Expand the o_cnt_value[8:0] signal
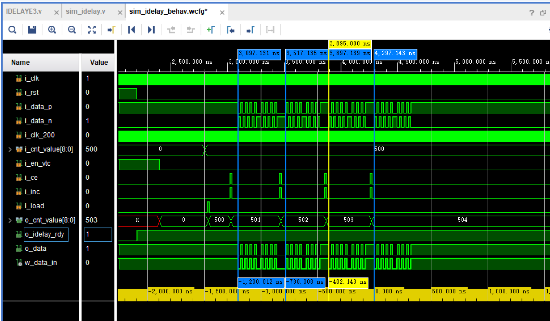550x321 pixels. point(10,220)
